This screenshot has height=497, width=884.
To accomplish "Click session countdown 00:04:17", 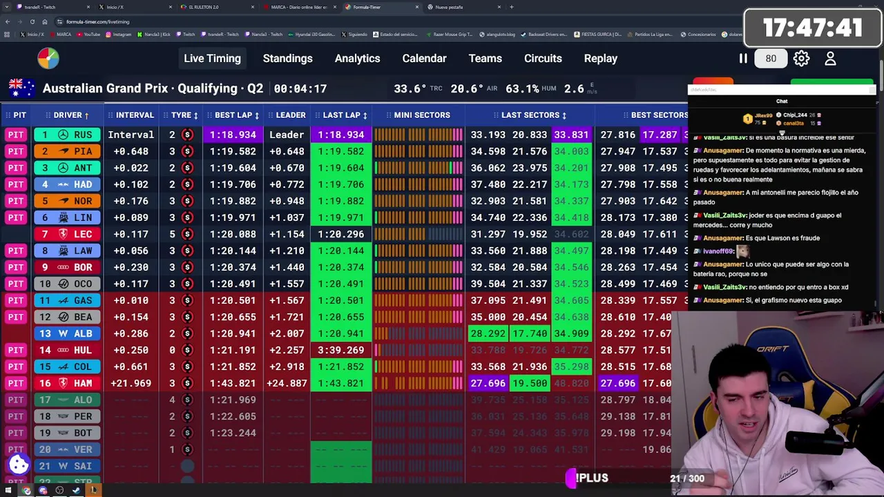I will coord(300,88).
